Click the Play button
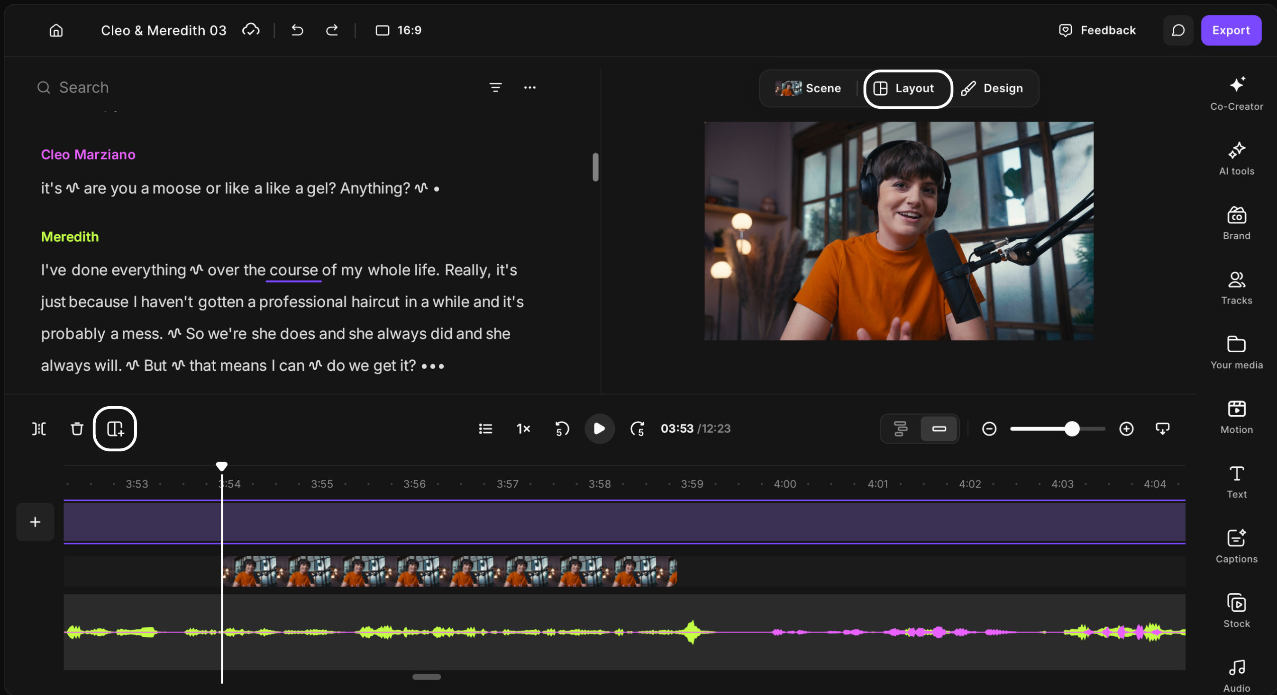This screenshot has width=1277, height=695. tap(599, 428)
